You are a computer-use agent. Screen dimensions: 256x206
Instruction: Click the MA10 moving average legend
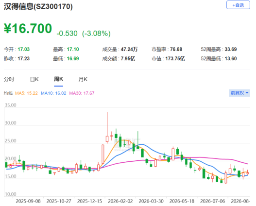[x=53, y=93]
